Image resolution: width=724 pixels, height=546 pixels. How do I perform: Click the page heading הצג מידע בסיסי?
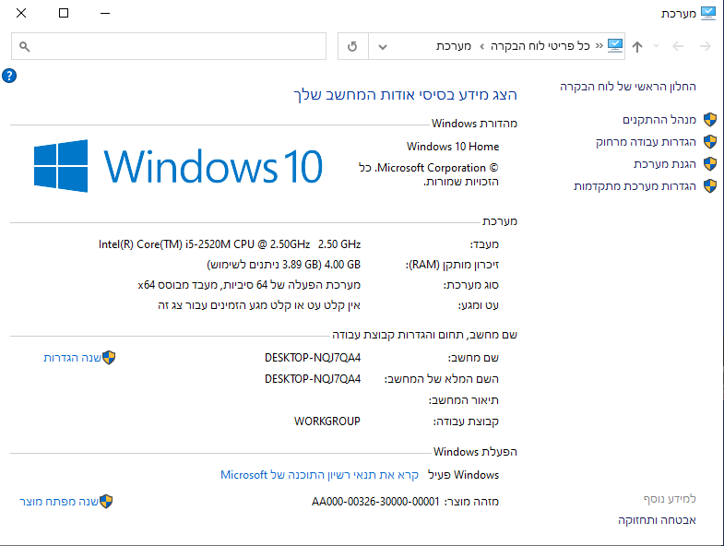[406, 95]
